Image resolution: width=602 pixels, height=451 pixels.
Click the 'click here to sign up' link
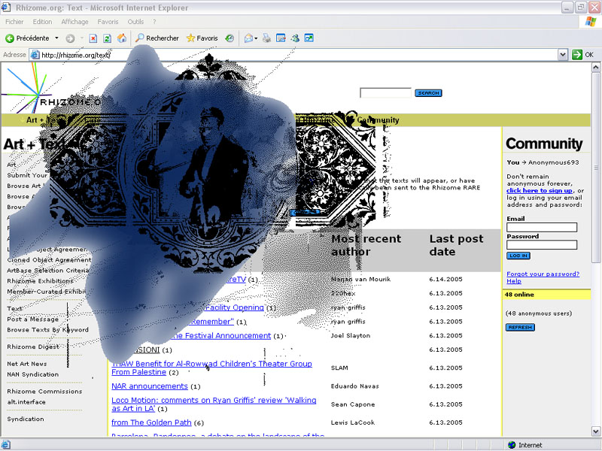(x=540, y=191)
